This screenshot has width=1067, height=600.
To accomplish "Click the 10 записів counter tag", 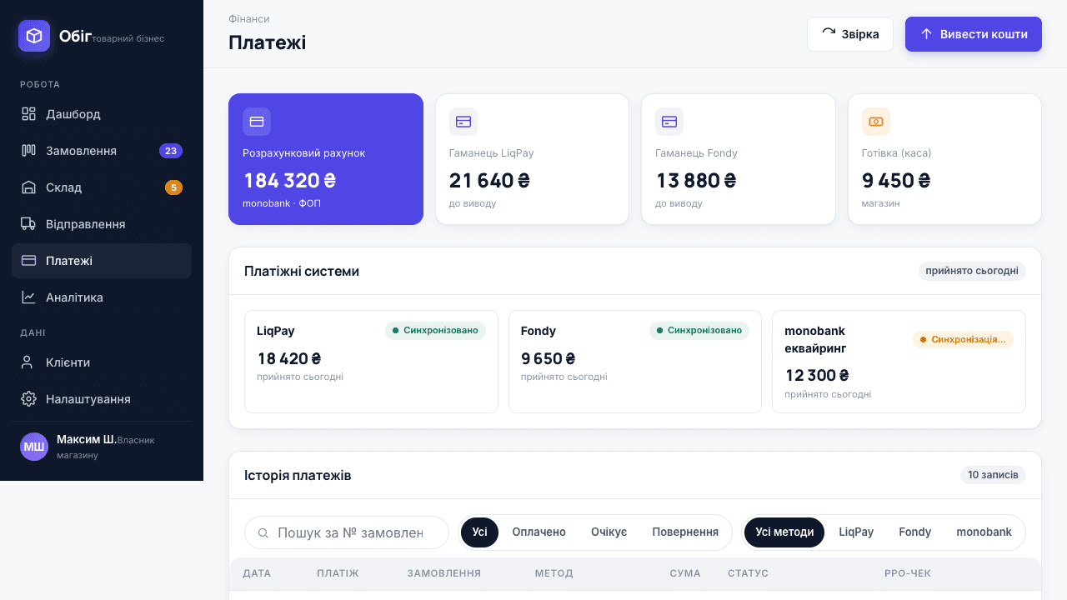I will [993, 475].
